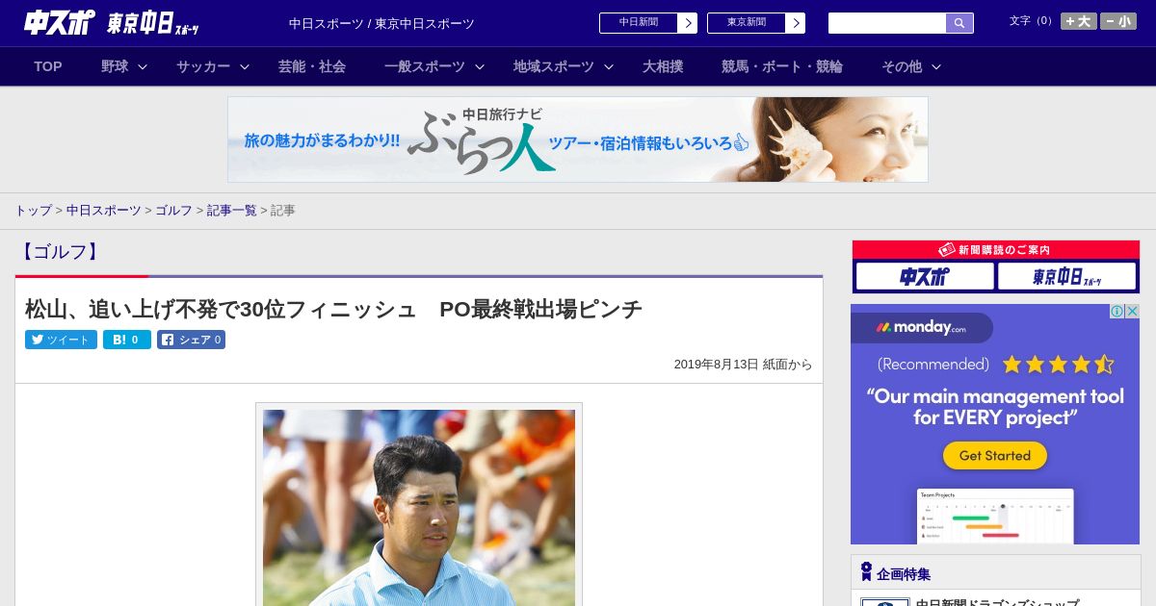This screenshot has width=1156, height=606.
Task: Click arrow next to 東京新聞
Action: coord(796,23)
